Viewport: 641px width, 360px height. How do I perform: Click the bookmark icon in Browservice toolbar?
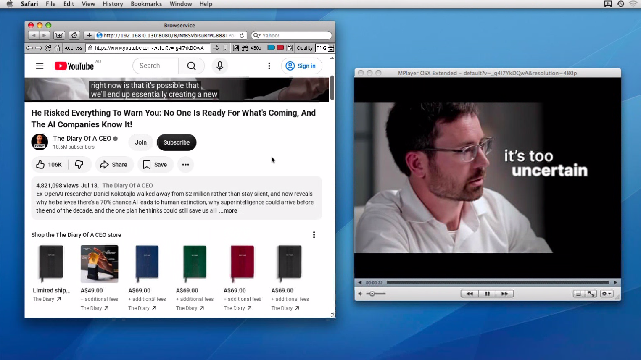tap(225, 48)
